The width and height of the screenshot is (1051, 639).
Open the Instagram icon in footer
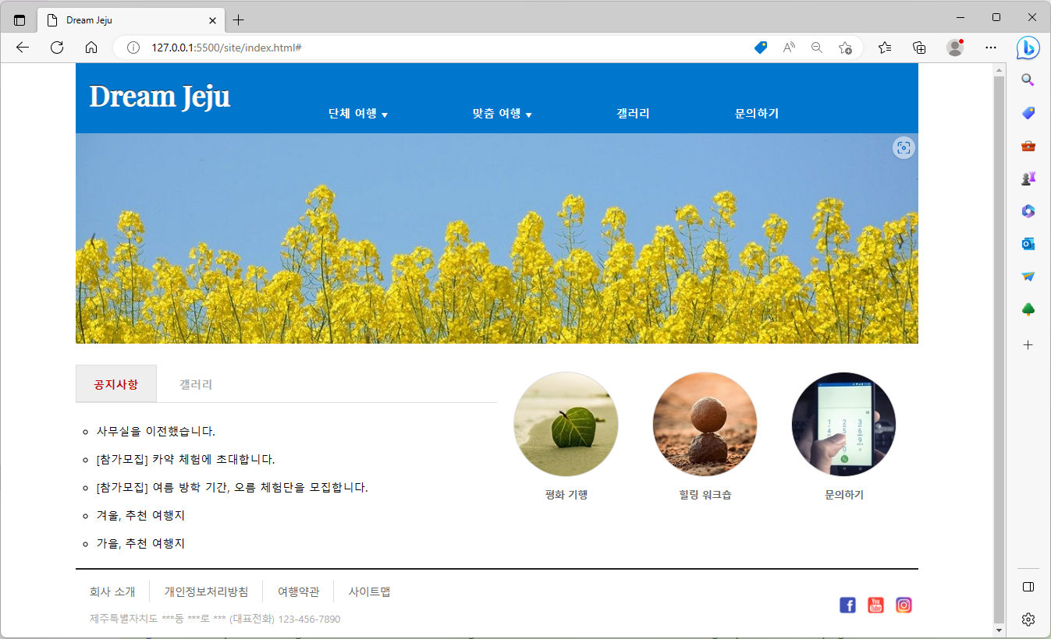904,605
